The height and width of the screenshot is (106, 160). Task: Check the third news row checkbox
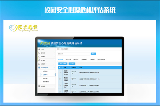tap(60, 85)
